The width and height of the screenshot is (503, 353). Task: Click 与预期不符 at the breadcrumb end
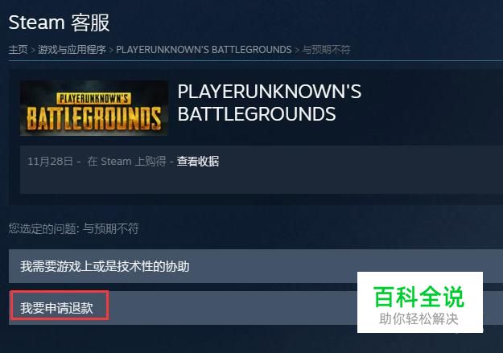[326, 50]
